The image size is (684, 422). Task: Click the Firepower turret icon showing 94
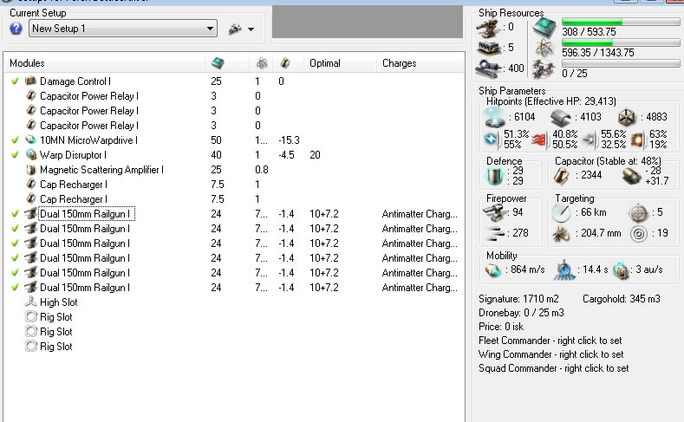[495, 212]
